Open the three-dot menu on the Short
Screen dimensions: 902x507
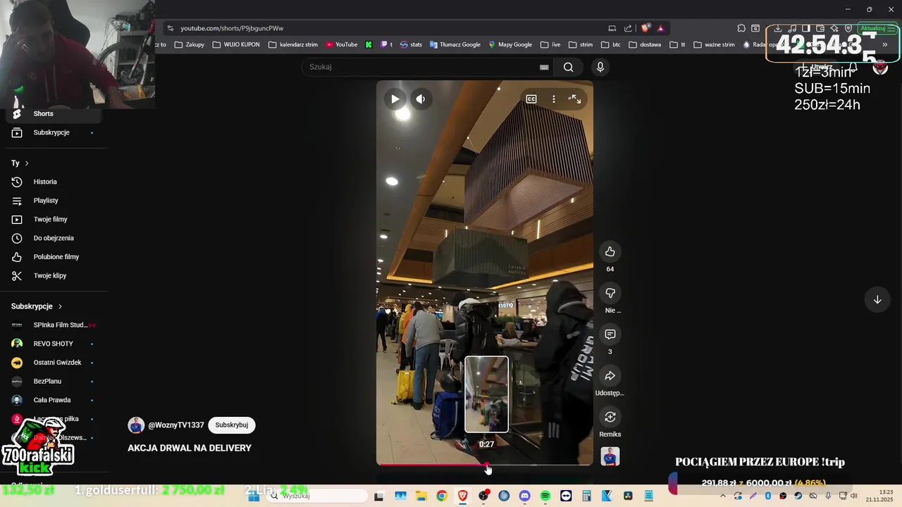click(554, 99)
